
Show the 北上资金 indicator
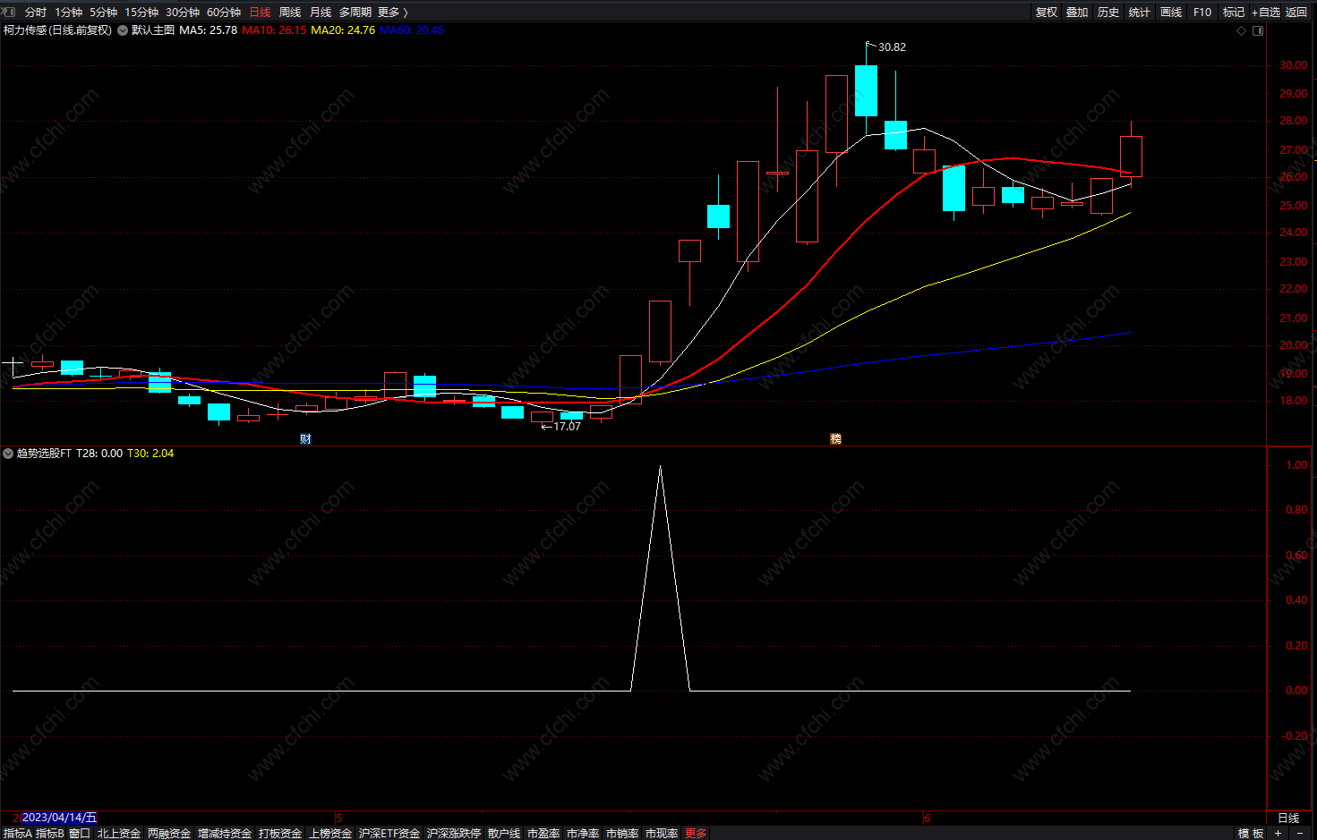[x=119, y=833]
